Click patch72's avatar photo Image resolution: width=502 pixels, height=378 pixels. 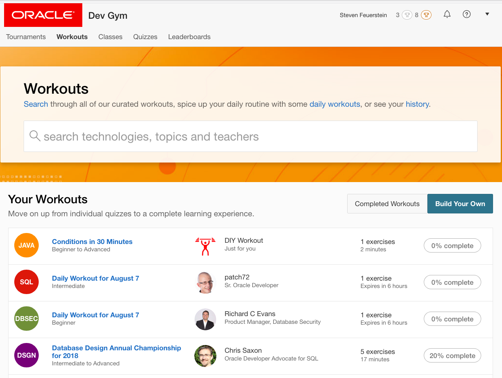(x=205, y=283)
